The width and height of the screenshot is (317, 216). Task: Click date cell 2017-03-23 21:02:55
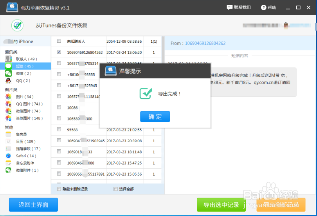[124, 130]
